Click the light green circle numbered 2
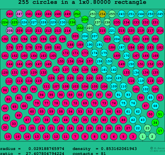The height and width of the screenshot is (155, 165). [152, 137]
